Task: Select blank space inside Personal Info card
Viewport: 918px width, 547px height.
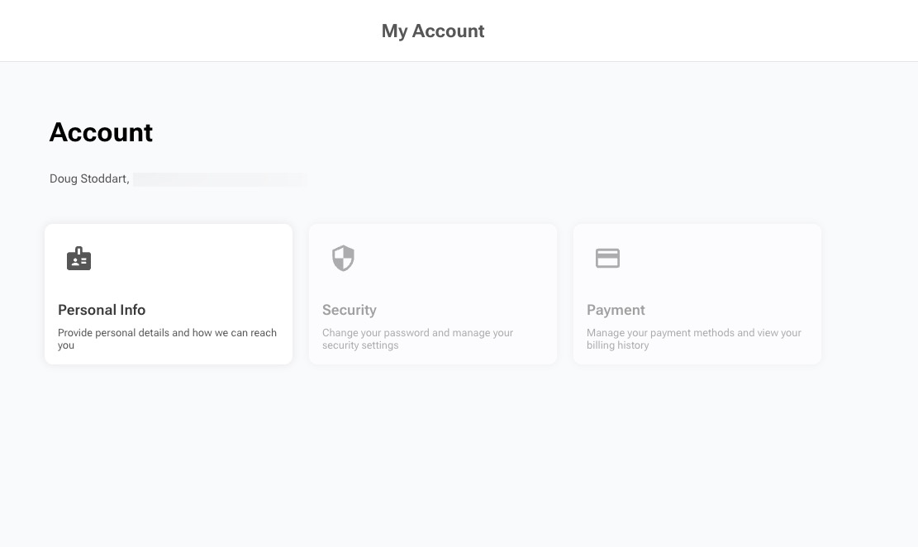Action: tap(207, 260)
